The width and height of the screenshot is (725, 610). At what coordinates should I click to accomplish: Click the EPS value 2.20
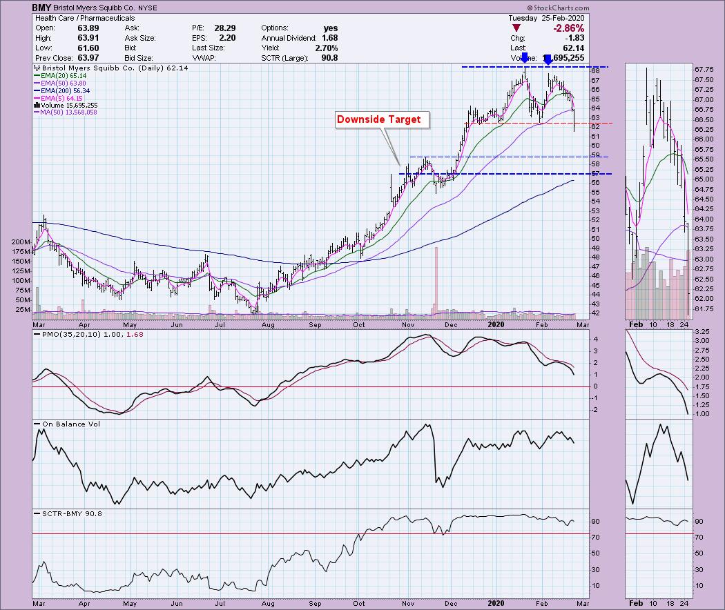(x=227, y=38)
